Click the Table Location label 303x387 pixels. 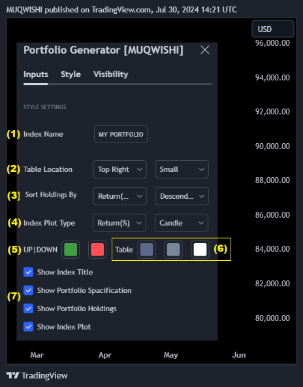point(48,169)
